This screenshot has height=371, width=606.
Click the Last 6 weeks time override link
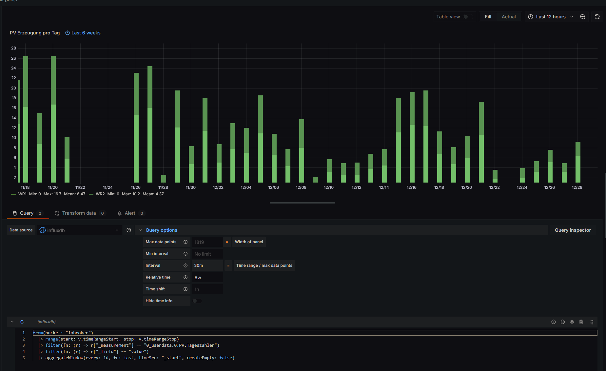click(86, 33)
